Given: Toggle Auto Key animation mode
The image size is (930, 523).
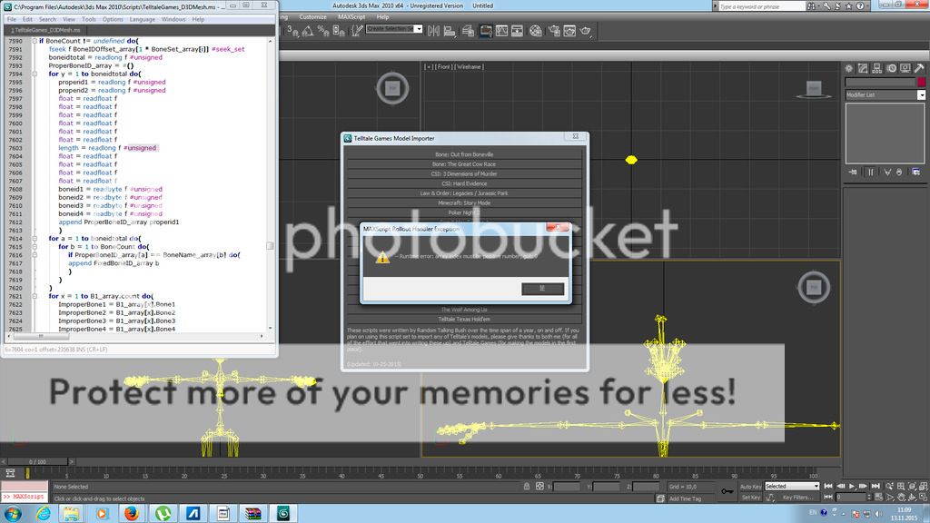Looking at the screenshot, I should pos(750,487).
